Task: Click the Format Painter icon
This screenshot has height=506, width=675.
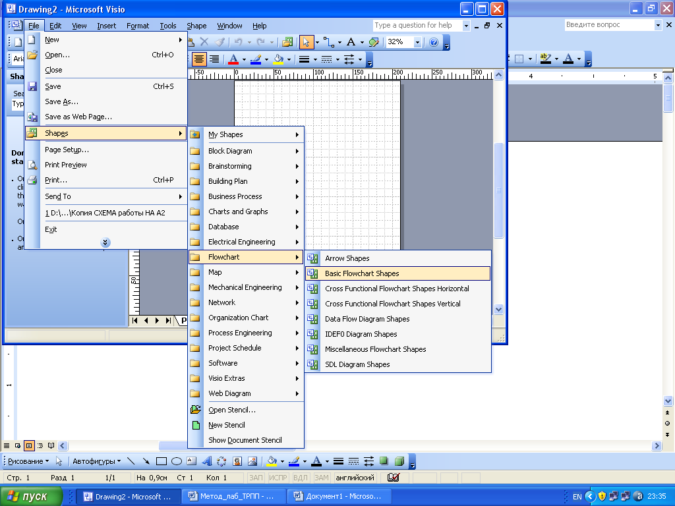Action: tap(220, 42)
